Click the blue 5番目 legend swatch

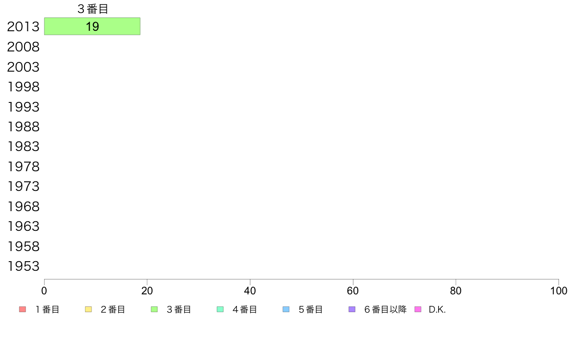pos(286,309)
